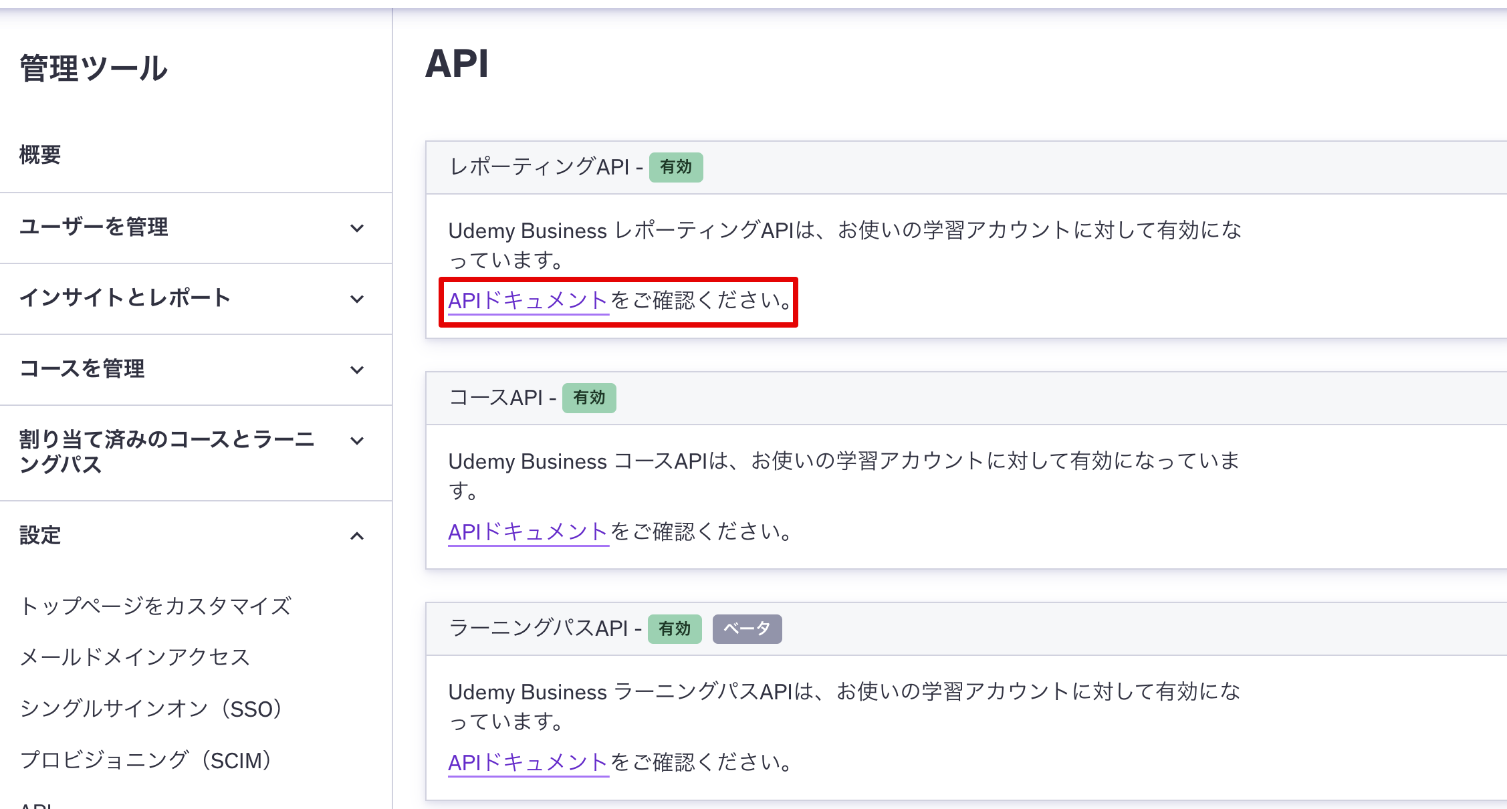Open プロビジョニング（SCIM） settings
This screenshot has width=1507, height=809.
(x=146, y=760)
